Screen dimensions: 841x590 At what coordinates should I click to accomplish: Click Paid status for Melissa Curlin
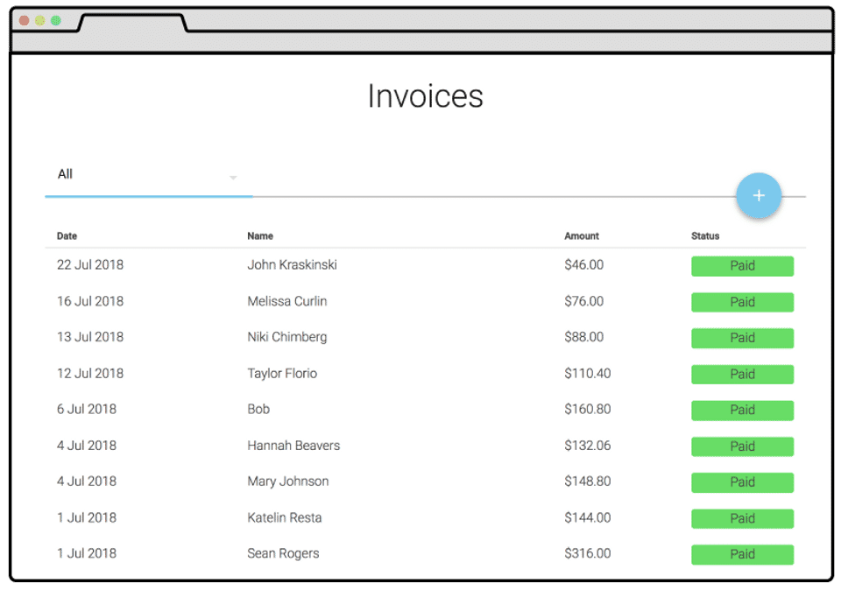click(x=742, y=302)
